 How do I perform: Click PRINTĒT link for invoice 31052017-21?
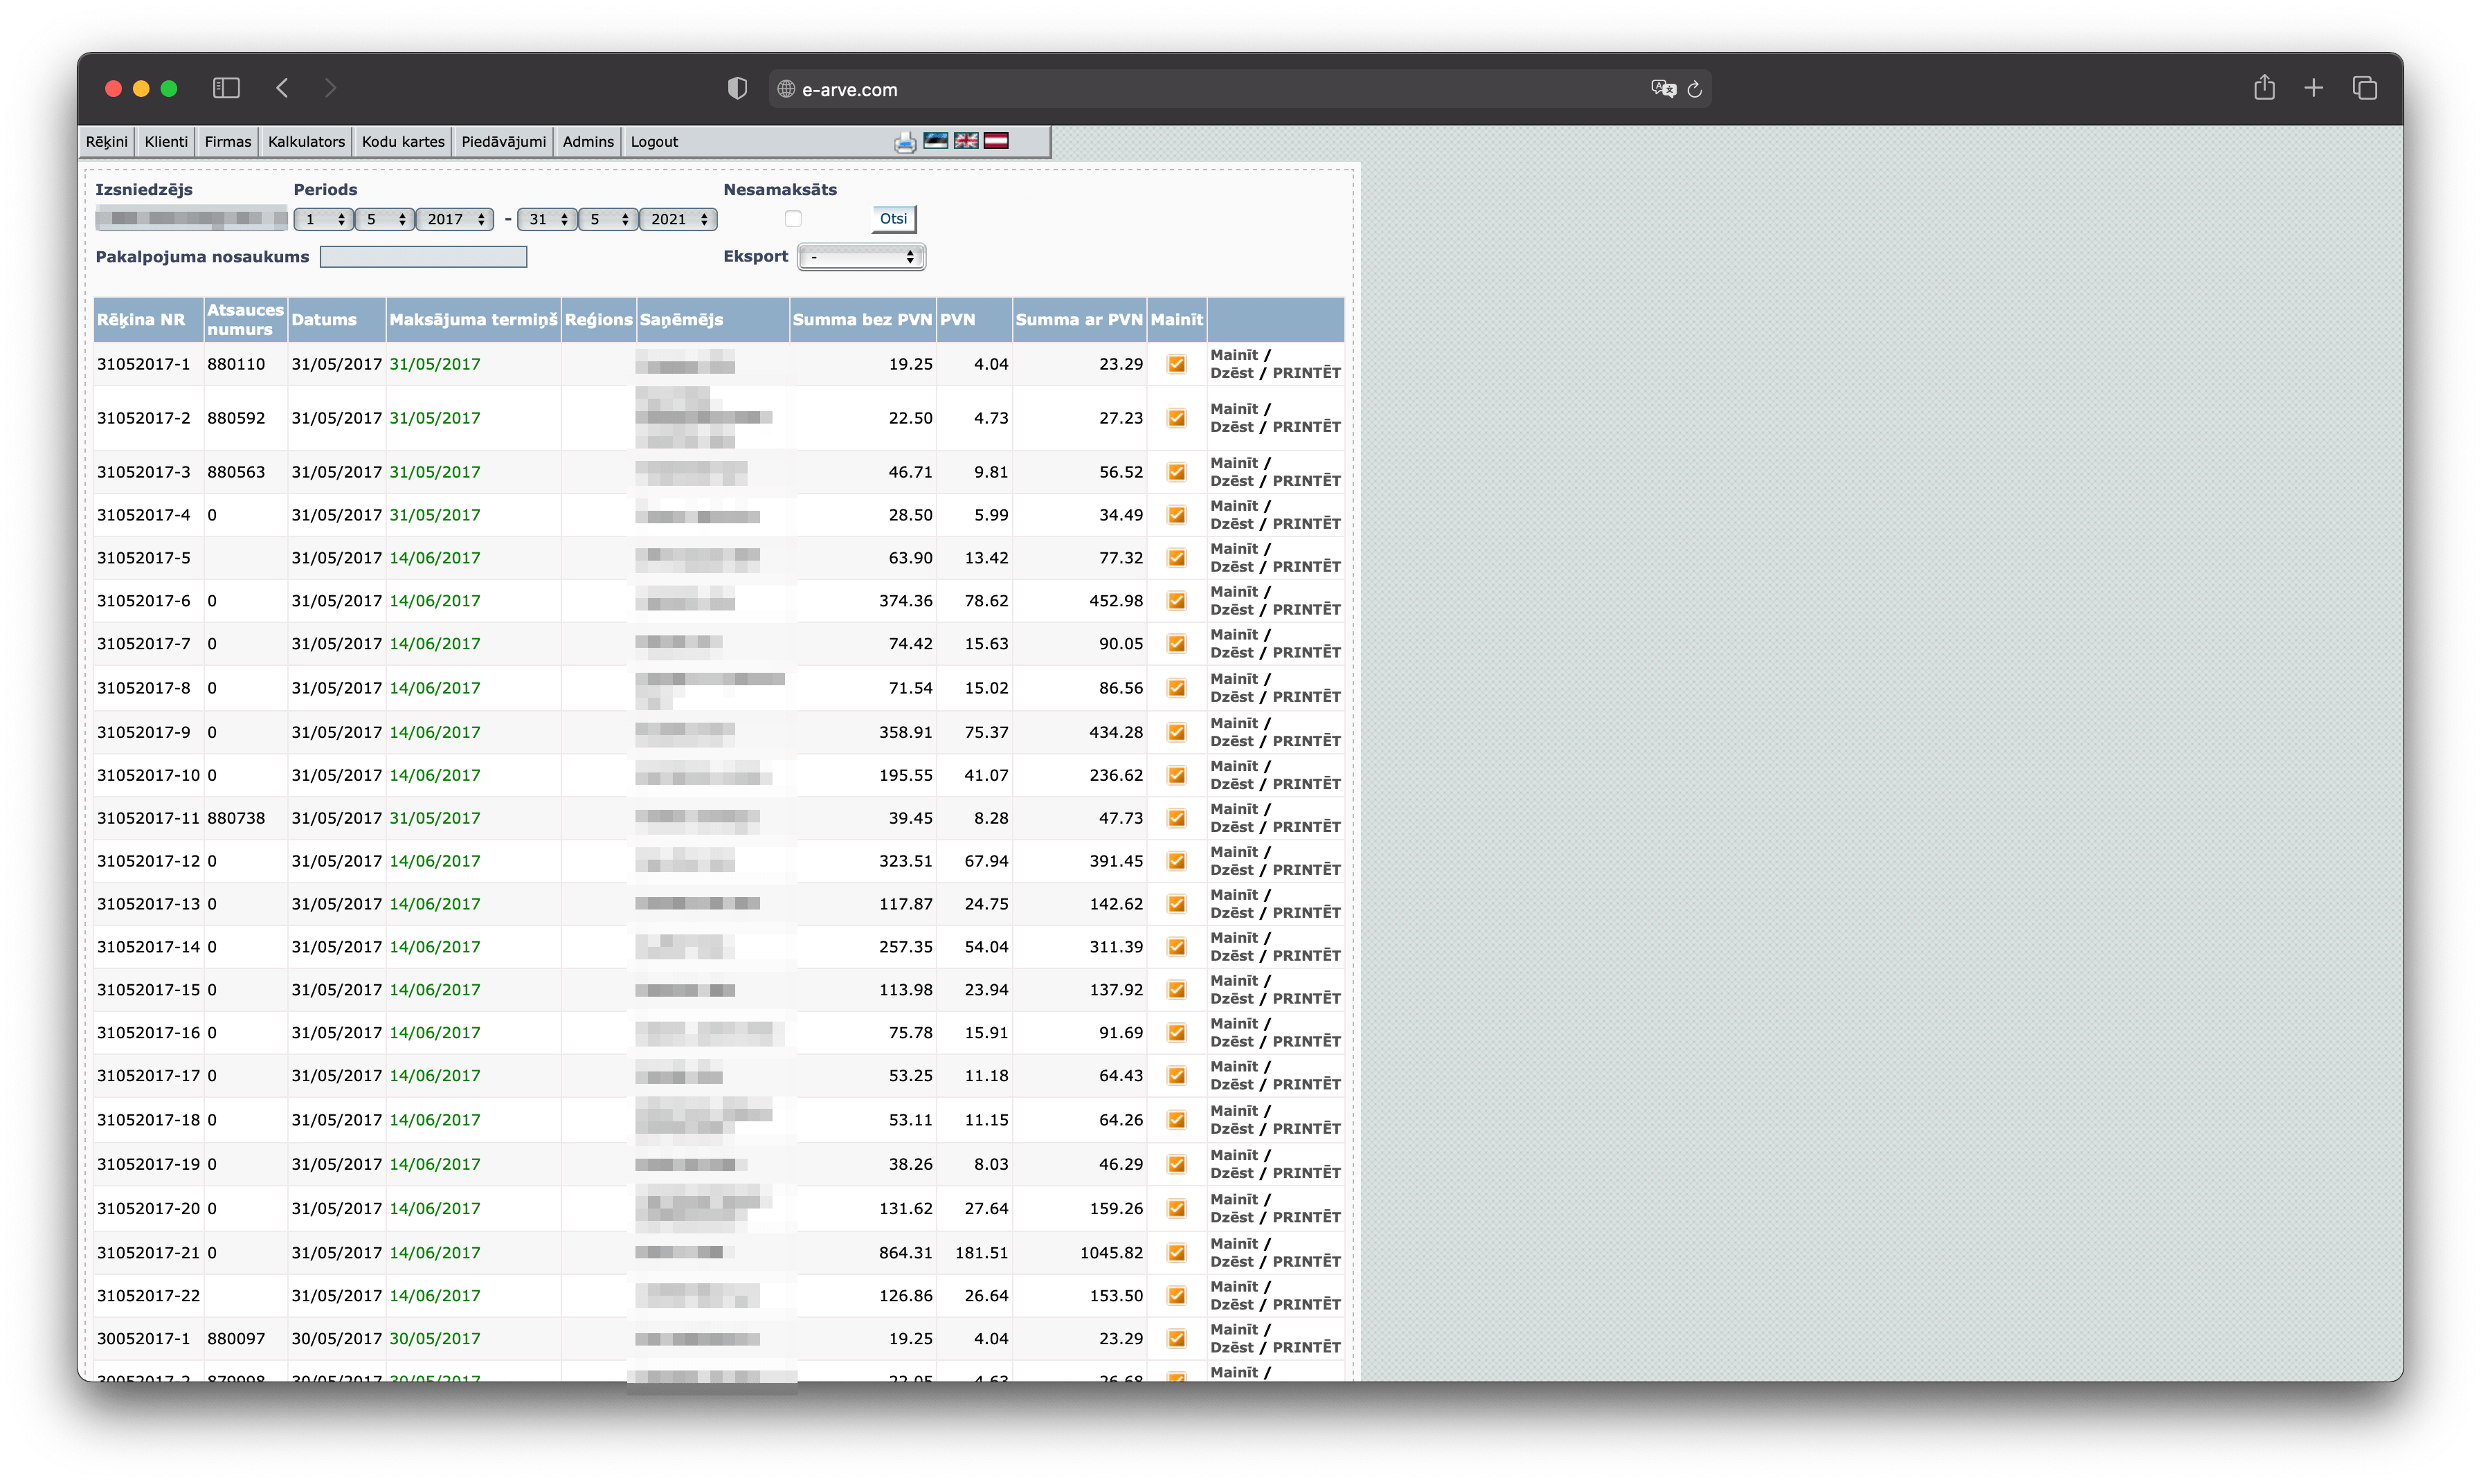[1306, 1262]
